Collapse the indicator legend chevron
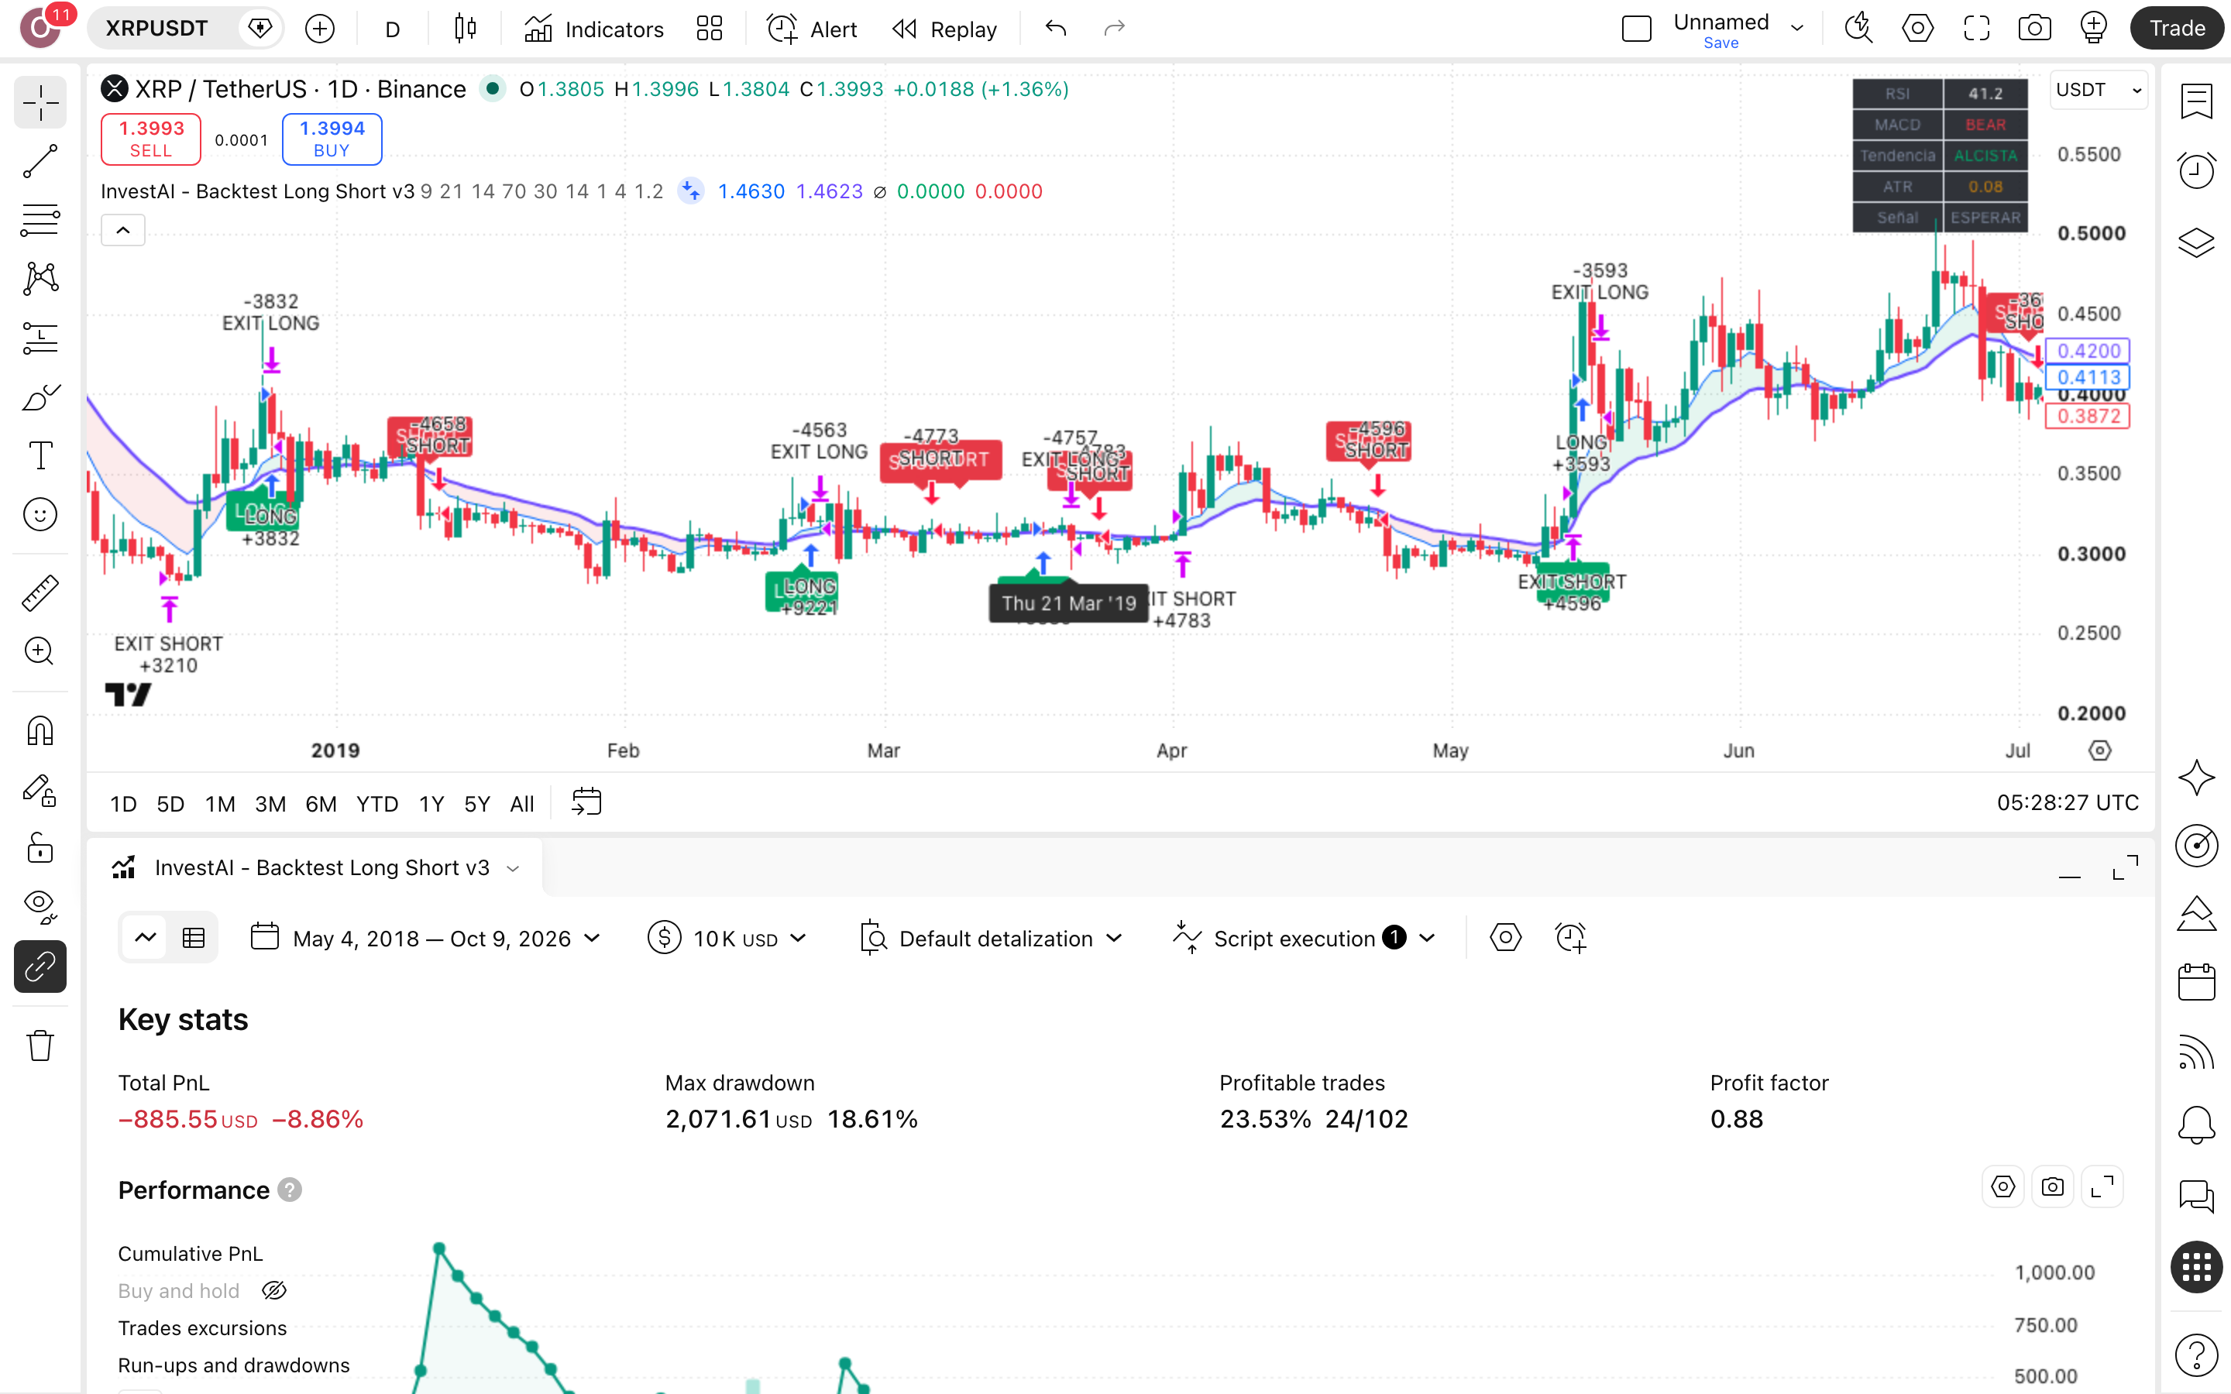Viewport: 2231px width, 1394px height. point(122,229)
